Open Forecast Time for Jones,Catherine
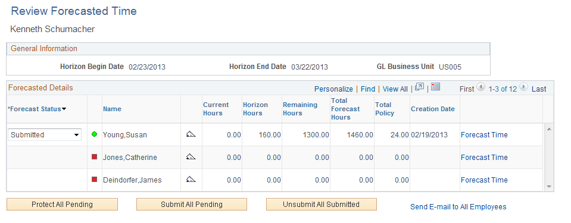 coord(484,157)
